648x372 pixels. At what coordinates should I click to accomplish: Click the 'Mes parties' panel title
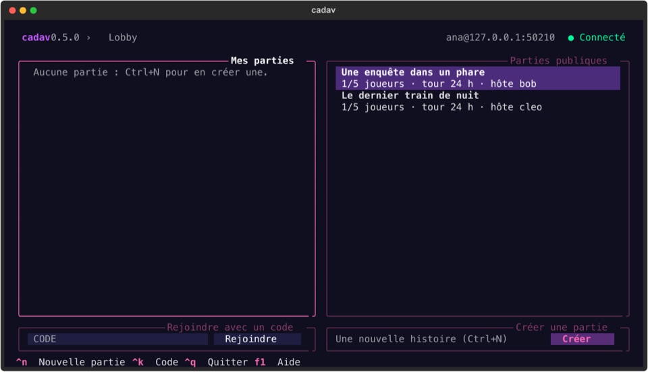coord(262,61)
